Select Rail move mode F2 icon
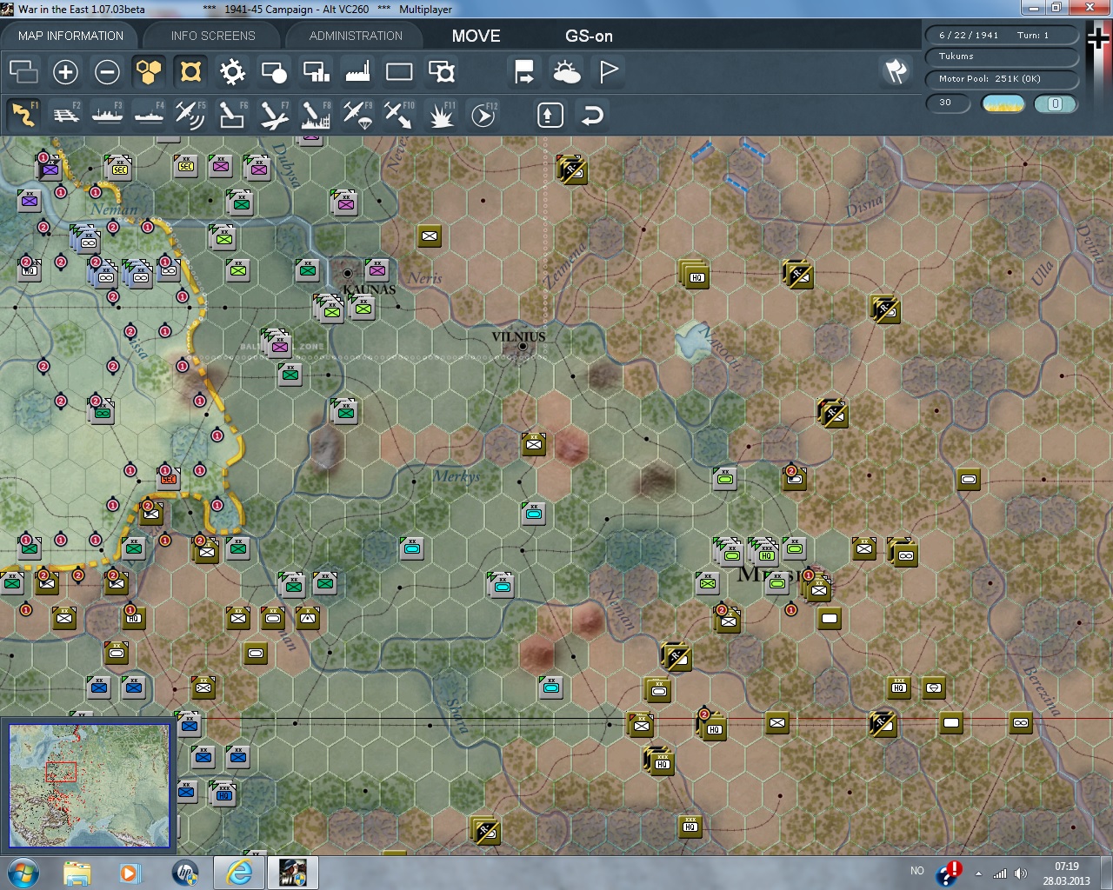 click(x=65, y=114)
